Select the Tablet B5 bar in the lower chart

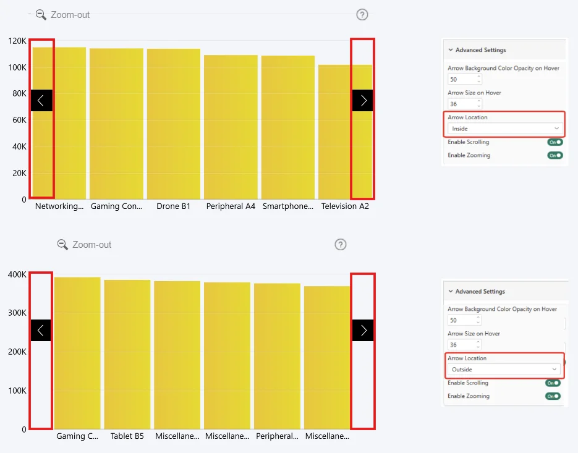(127, 354)
